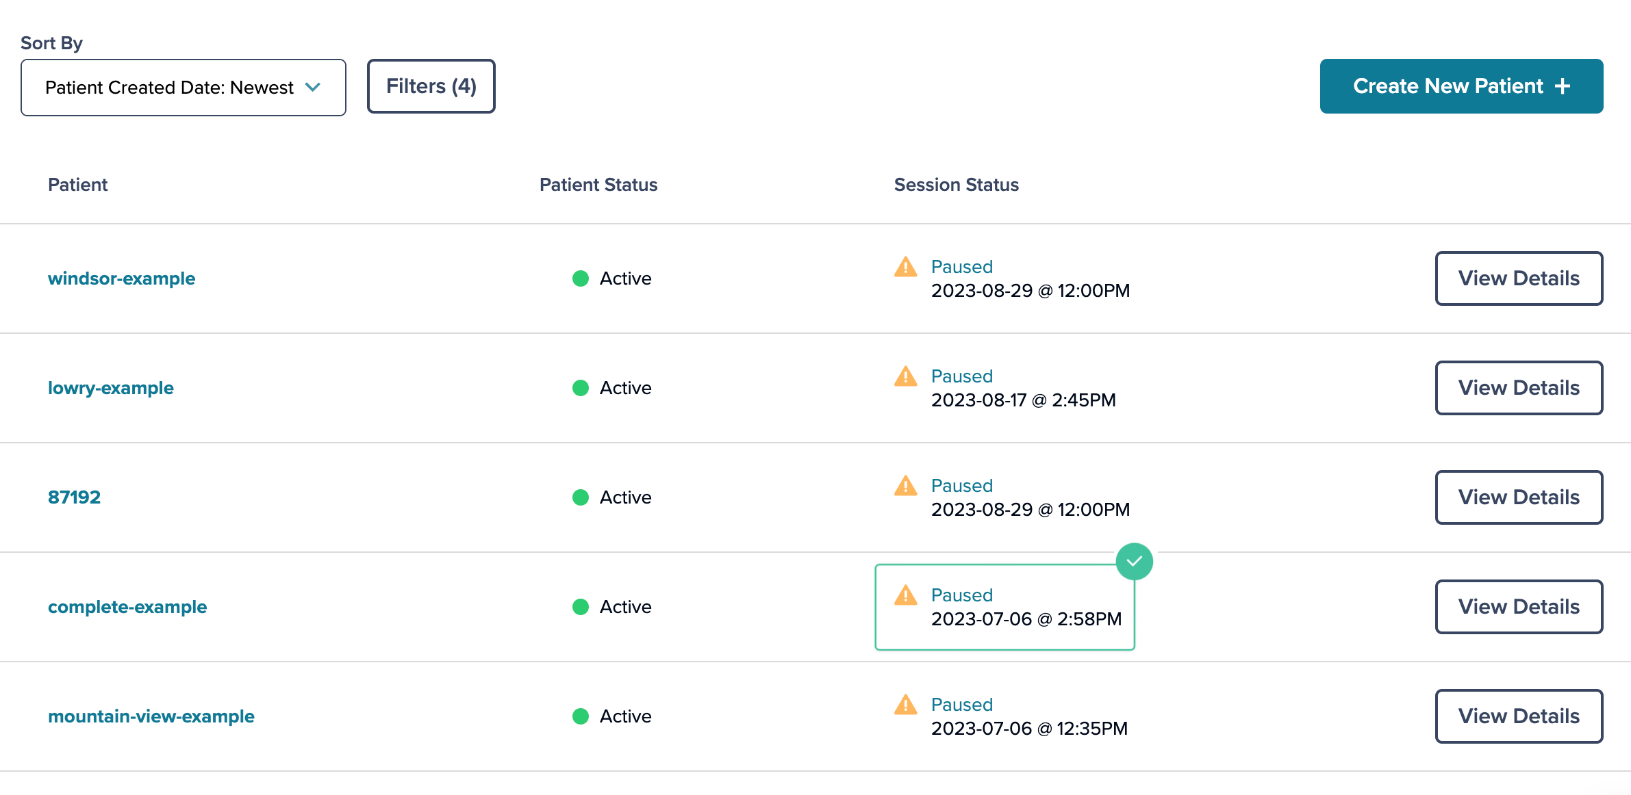View details for complete-example
Image resolution: width=1631 pixels, height=795 pixels.
tap(1519, 607)
